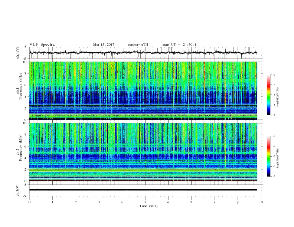294x227 pixels.
Task: Click the time-axis tick label "5"
Action: 145,202
